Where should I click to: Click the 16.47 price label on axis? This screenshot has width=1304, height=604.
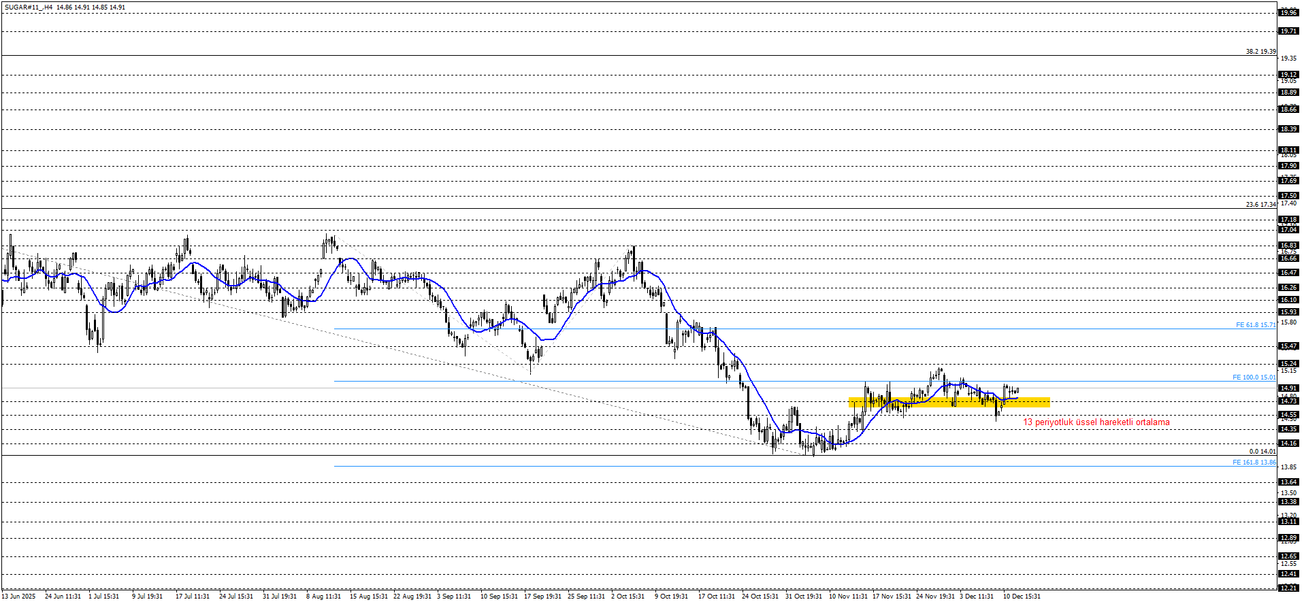click(x=1288, y=273)
